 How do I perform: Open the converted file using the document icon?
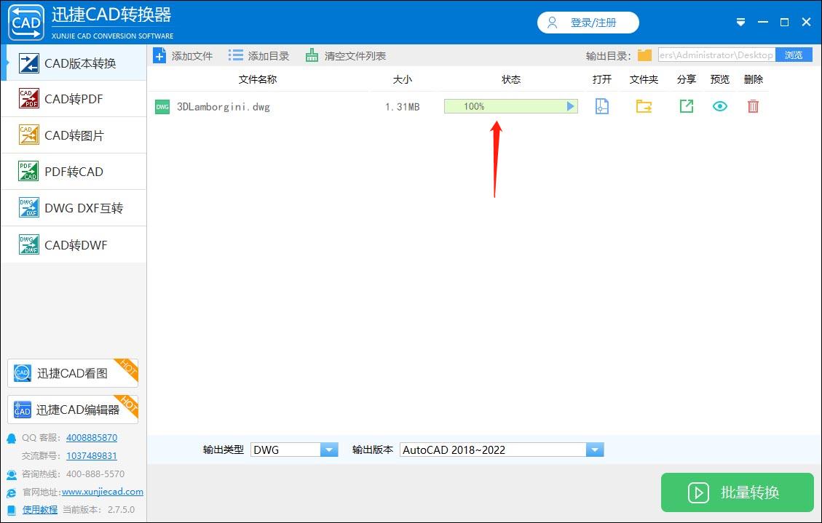tap(601, 106)
